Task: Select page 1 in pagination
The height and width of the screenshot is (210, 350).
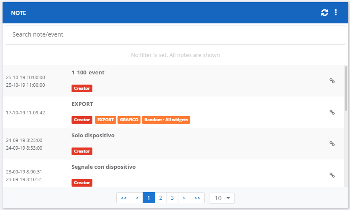Action: (149, 198)
